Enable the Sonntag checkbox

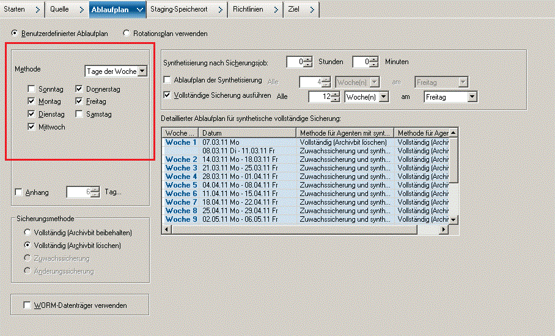31,89
